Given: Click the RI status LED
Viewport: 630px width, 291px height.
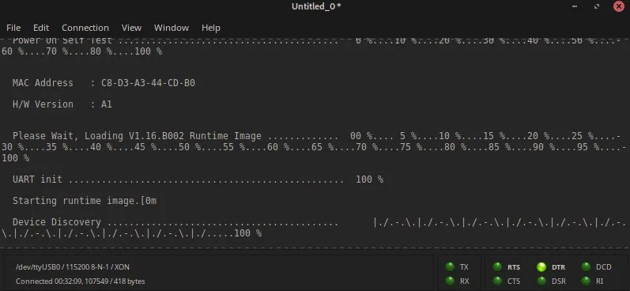Looking at the screenshot, I should pos(586,281).
